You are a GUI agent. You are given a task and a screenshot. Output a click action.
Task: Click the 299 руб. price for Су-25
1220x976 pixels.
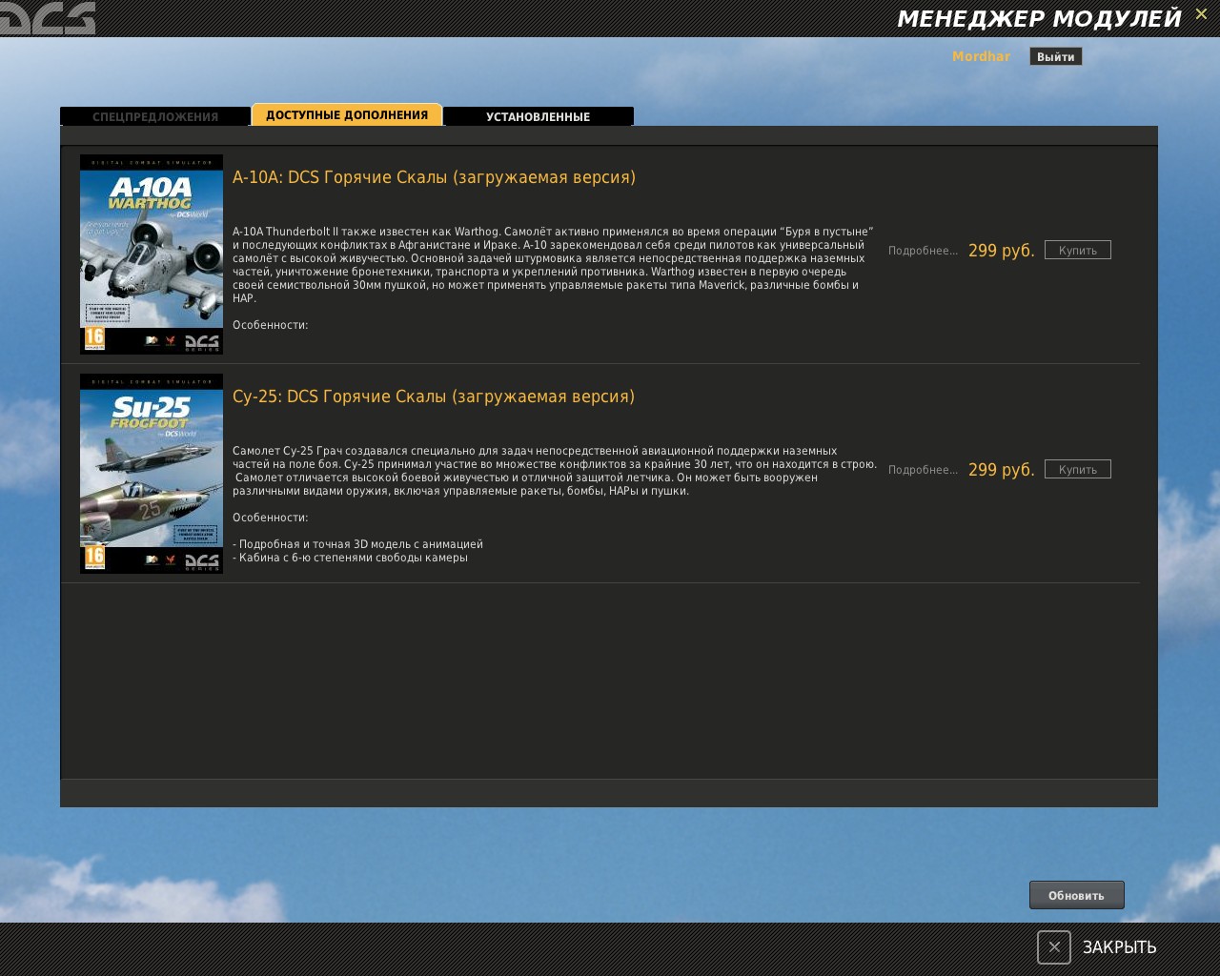pyautogui.click(x=1001, y=470)
